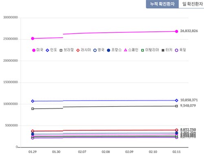This screenshot has height=156, width=204.
Task: Click the 인도 diamond marker on 01.29
Action: click(x=33, y=101)
